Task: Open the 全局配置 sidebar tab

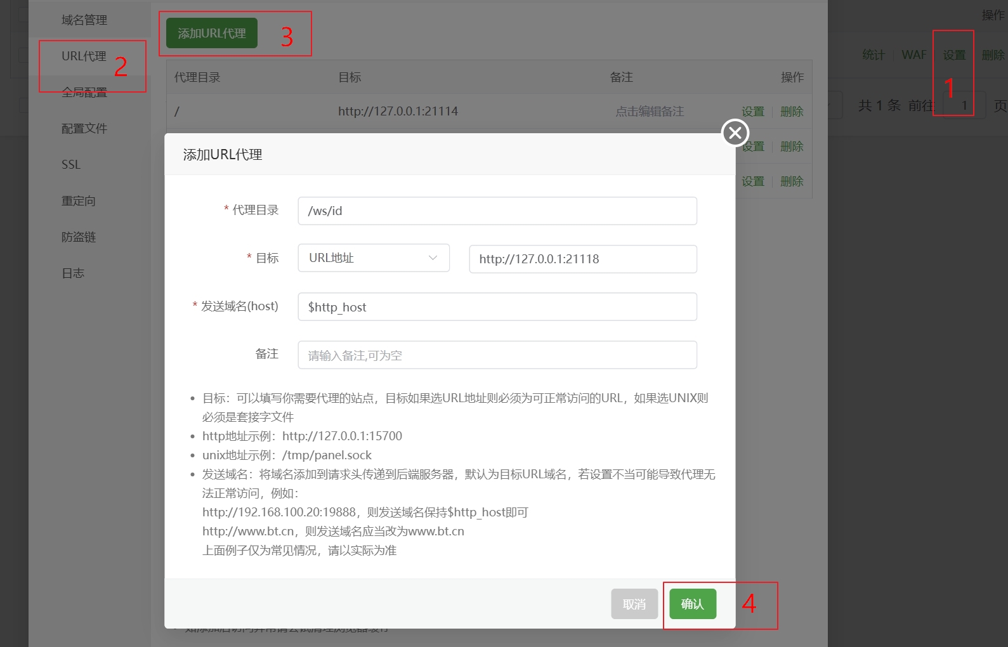Action: [x=84, y=93]
